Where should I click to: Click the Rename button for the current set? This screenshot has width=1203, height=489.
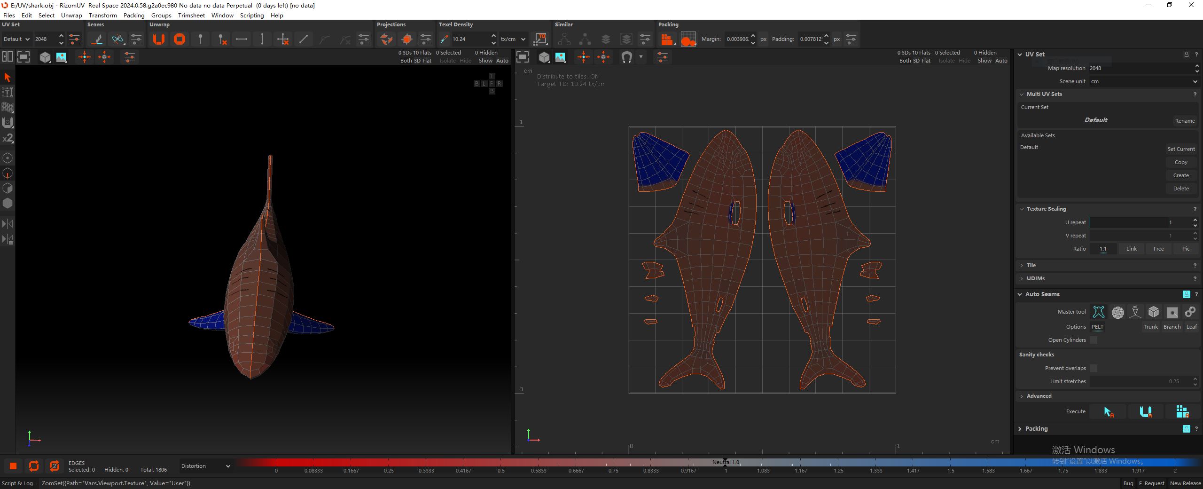pyautogui.click(x=1185, y=121)
